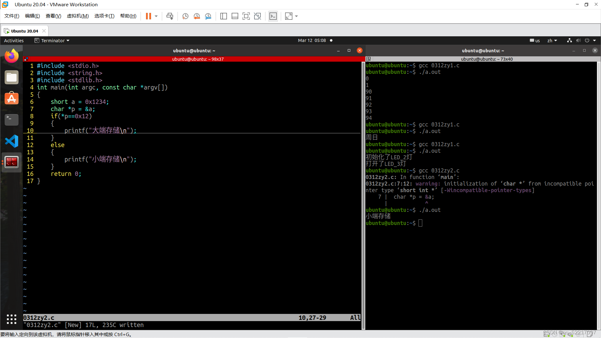601x338 pixels.
Task: Launch Firefox from the dock
Action: tap(12, 56)
